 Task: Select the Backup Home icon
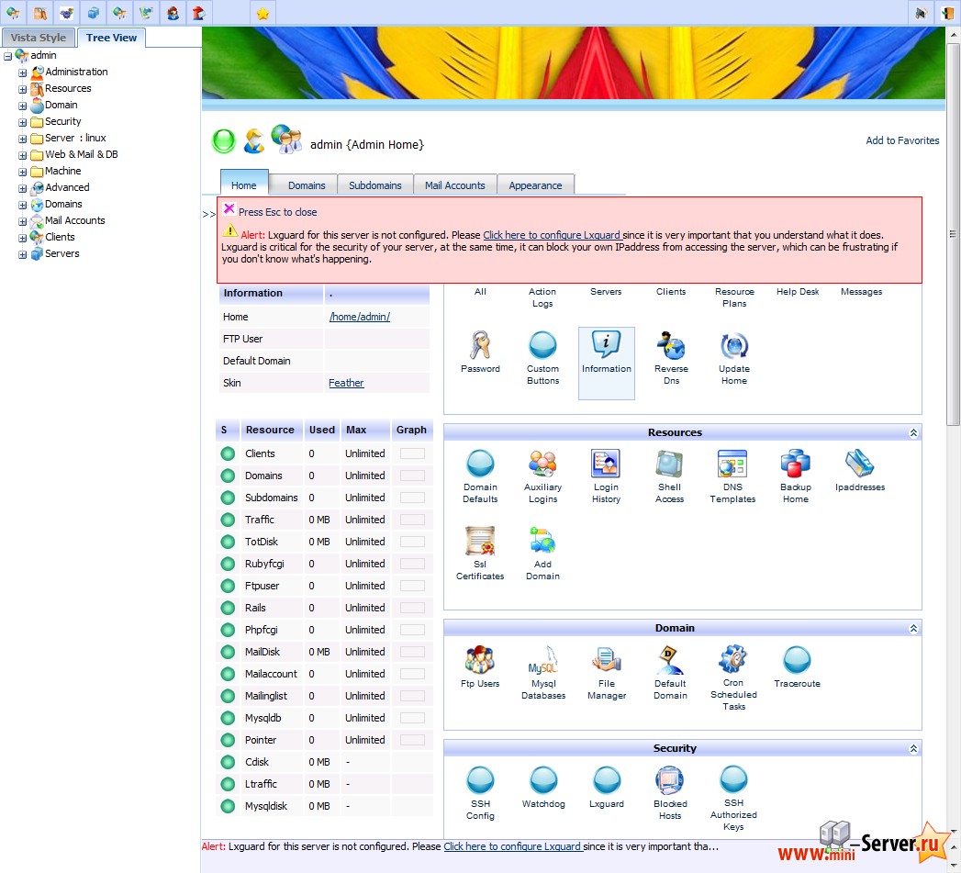point(795,464)
